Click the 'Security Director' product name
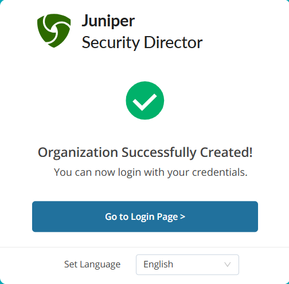The width and height of the screenshot is (289, 284). point(142,42)
